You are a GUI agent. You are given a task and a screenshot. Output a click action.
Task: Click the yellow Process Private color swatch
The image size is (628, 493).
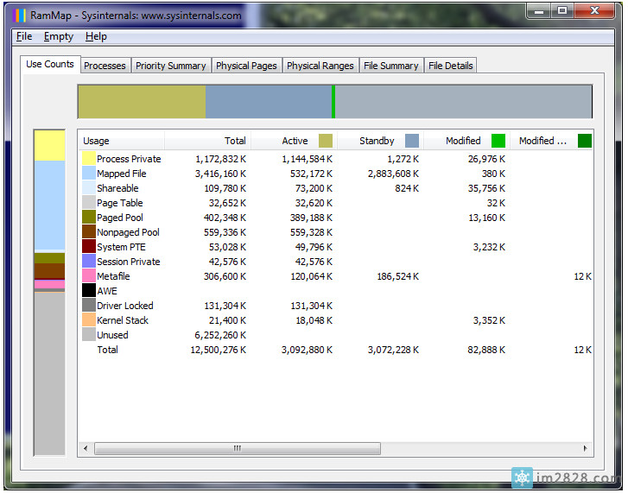[x=89, y=159]
